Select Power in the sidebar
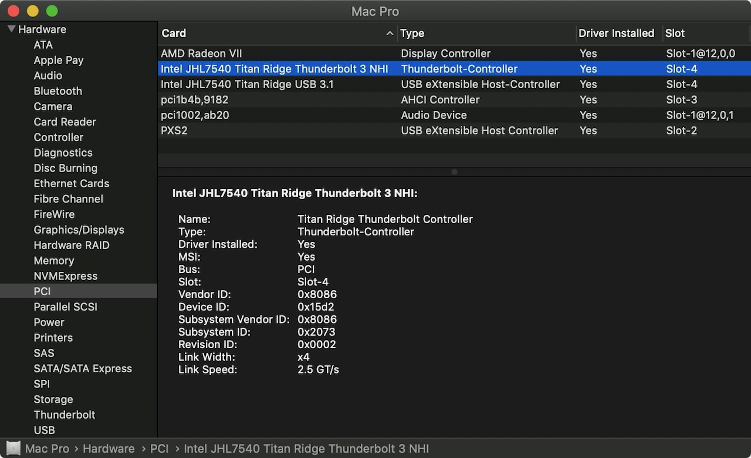 click(x=49, y=322)
